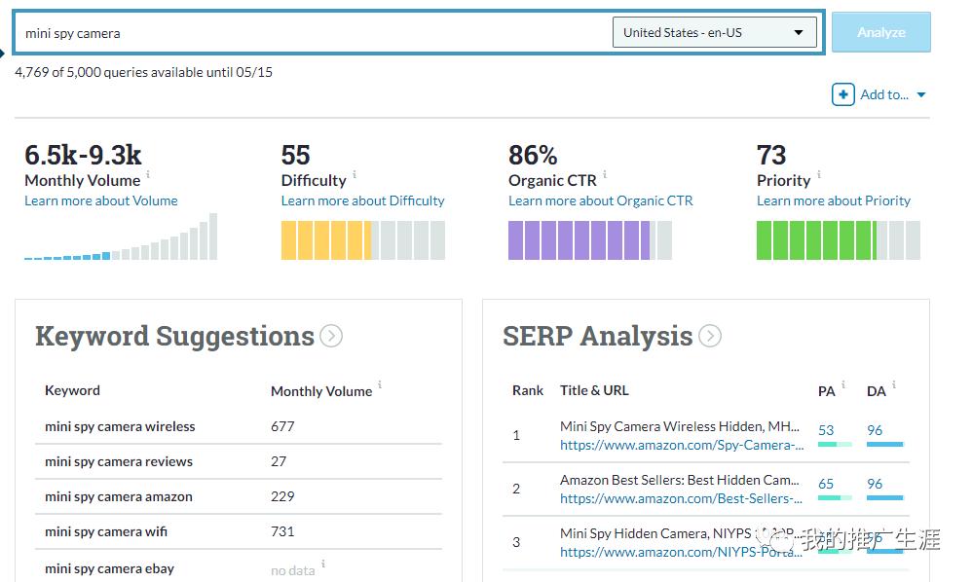Click info icon next to Organic CTR
Viewport: 972px width, 582px height.
(x=605, y=175)
